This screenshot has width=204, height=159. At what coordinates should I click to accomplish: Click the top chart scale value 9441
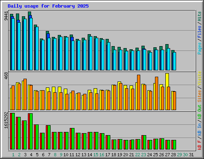6,16
